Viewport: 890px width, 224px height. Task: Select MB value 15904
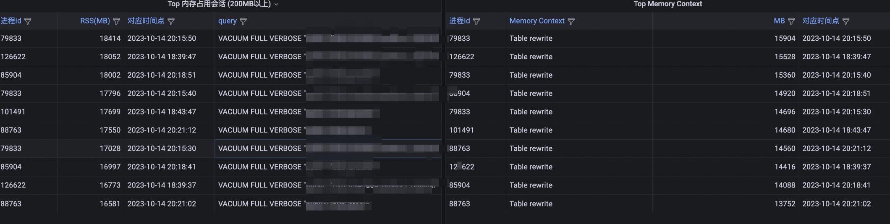click(x=785, y=39)
